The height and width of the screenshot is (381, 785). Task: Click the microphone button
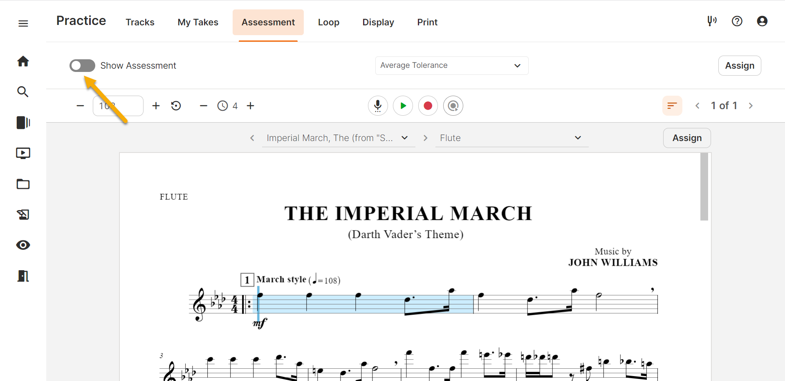point(378,106)
